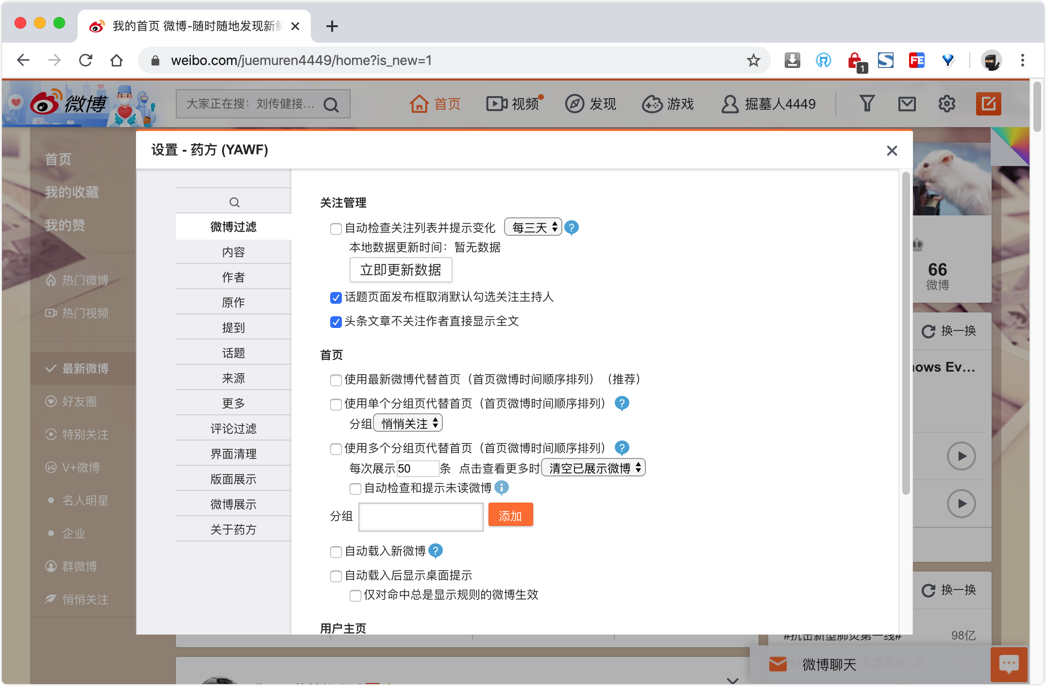Expand the 悄悄关注 group dropdown
The height and width of the screenshot is (686, 1046).
pyautogui.click(x=408, y=423)
